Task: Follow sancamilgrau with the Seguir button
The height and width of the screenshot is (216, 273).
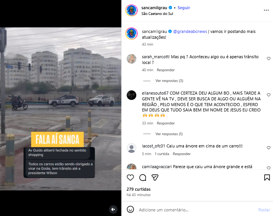Action: point(184,8)
